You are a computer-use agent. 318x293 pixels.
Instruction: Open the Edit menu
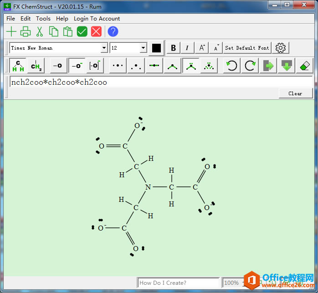coord(26,19)
